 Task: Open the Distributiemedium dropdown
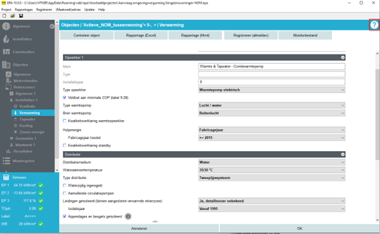[271, 162]
